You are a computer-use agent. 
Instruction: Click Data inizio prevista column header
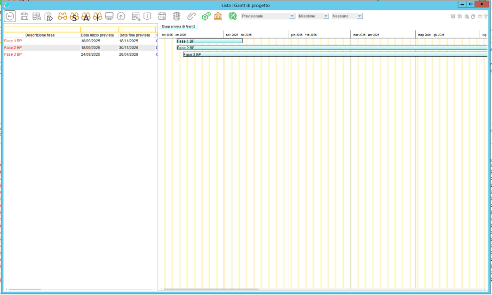point(97,35)
